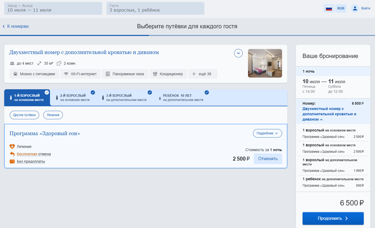Viewport: 375px width, 228px height.
Task: Click 1 ночь label in booking summary
Action: [309, 71]
